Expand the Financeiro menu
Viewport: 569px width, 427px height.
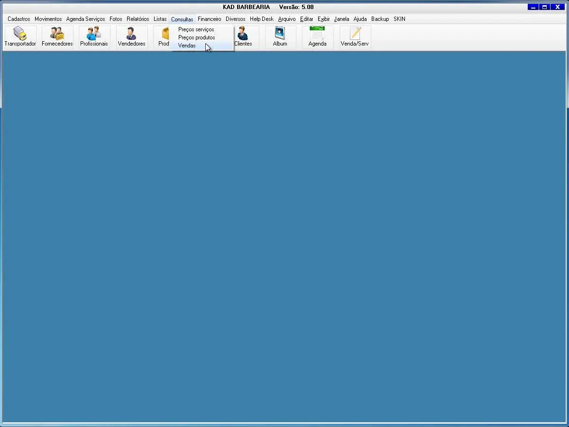click(x=209, y=19)
